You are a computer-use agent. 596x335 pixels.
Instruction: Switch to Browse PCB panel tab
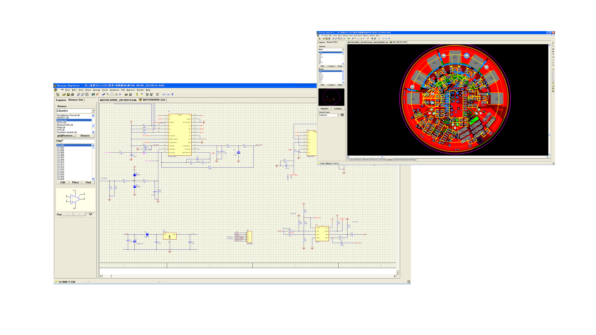point(332,42)
